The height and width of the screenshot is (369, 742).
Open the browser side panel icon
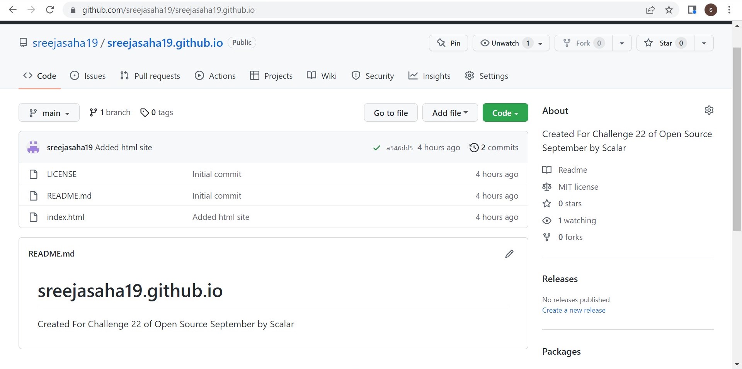point(692,10)
